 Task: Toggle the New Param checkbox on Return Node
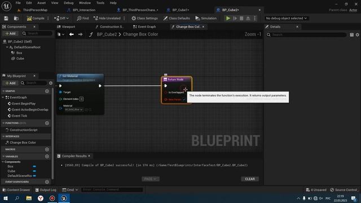tap(184, 99)
